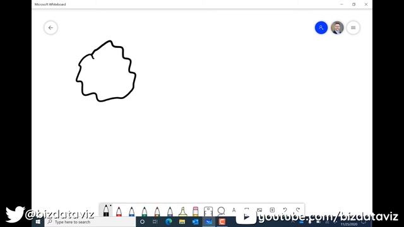Open Cortana circle in the taskbar
Image resolution: width=404 pixels, height=227 pixels.
click(x=142, y=221)
